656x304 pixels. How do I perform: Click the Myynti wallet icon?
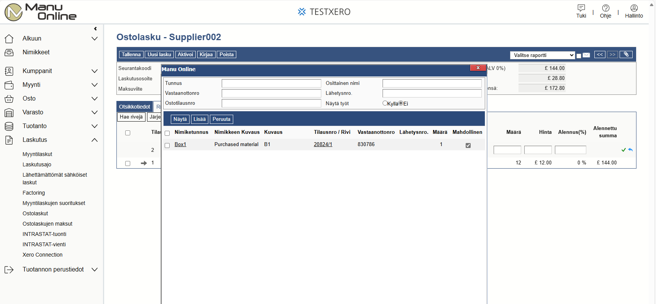tap(9, 85)
